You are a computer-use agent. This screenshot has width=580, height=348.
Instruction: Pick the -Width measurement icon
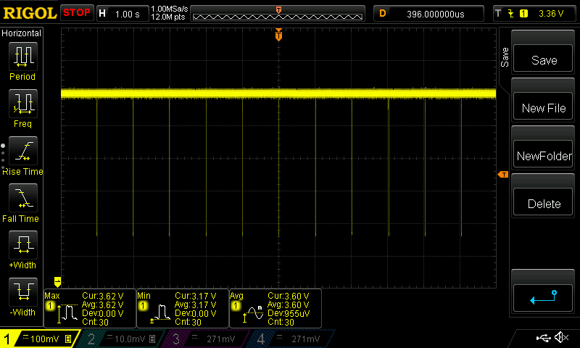23,291
